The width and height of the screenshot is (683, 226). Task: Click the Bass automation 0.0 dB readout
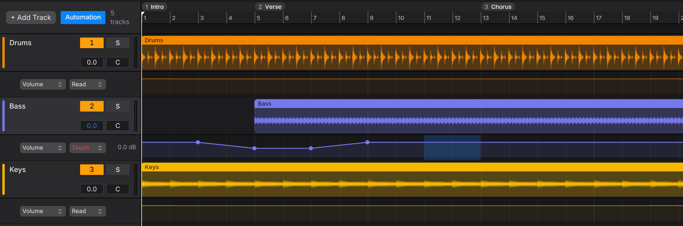127,147
